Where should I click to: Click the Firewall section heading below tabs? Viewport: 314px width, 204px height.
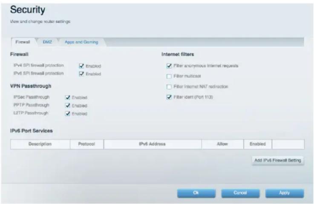(19, 54)
